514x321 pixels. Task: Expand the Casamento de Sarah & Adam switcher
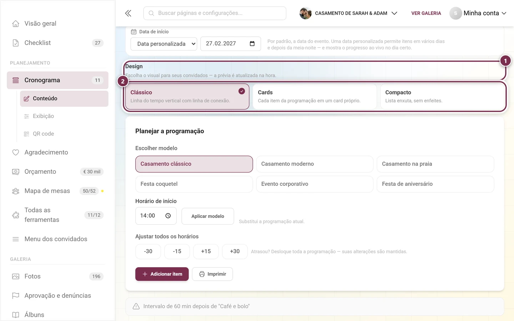348,13
